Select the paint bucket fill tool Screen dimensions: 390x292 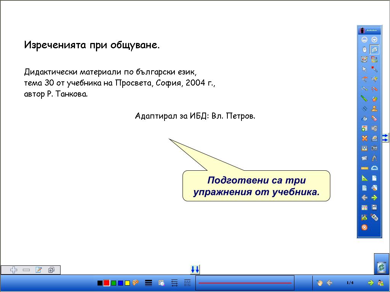[364, 119]
